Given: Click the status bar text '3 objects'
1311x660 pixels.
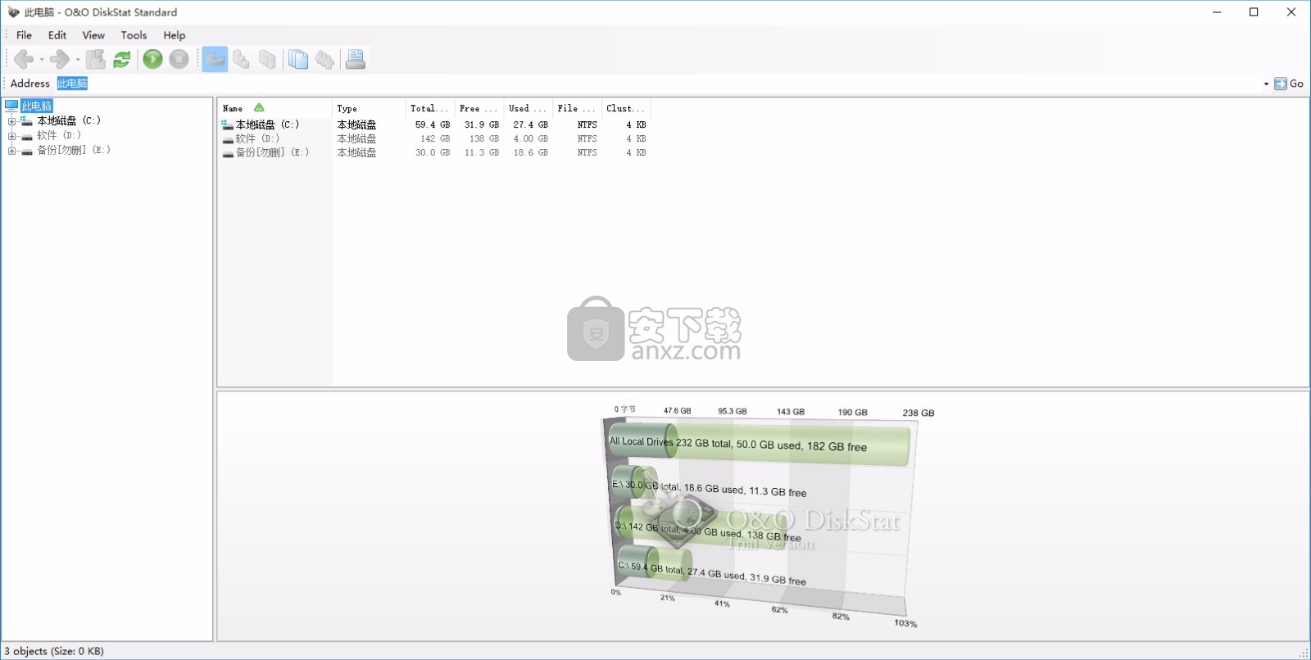Looking at the screenshot, I should (25, 651).
